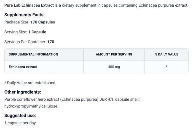This screenshot has width=193, height=128.
Task: Click the Supplemental Information column header
Action: click(x=33, y=54)
